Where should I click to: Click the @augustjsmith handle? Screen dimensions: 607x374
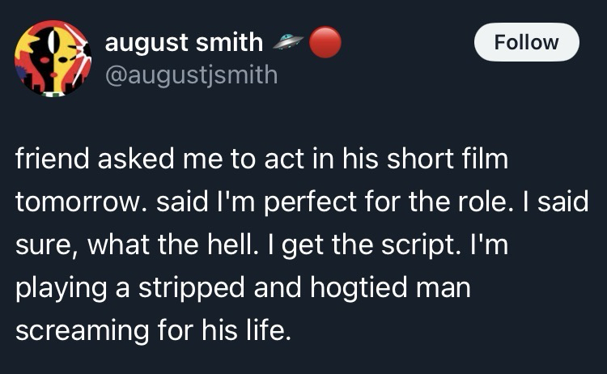[x=191, y=75]
